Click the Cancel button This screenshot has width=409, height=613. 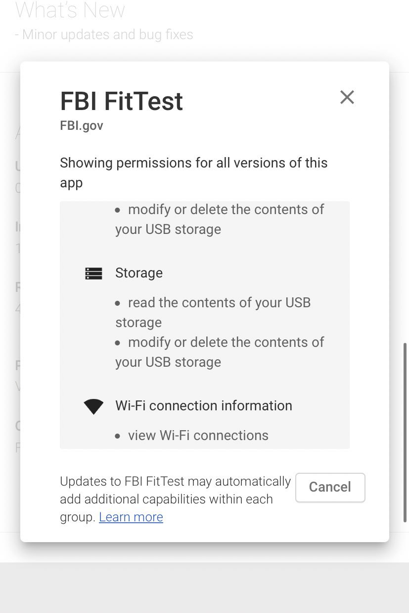coord(330,487)
